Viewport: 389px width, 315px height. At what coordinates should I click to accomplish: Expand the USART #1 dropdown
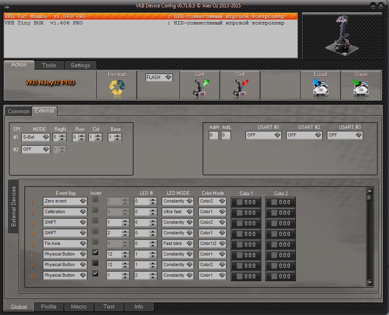click(263, 135)
